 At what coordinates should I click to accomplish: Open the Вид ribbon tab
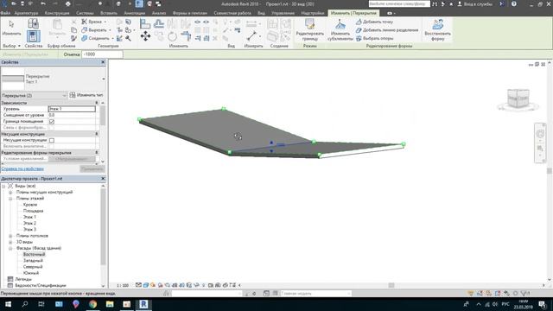261,13
